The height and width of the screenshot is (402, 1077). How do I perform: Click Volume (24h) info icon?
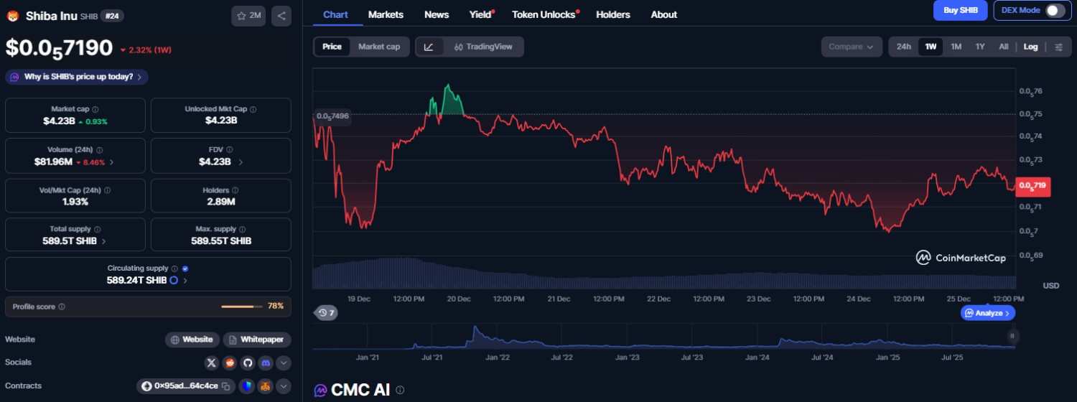coord(99,150)
